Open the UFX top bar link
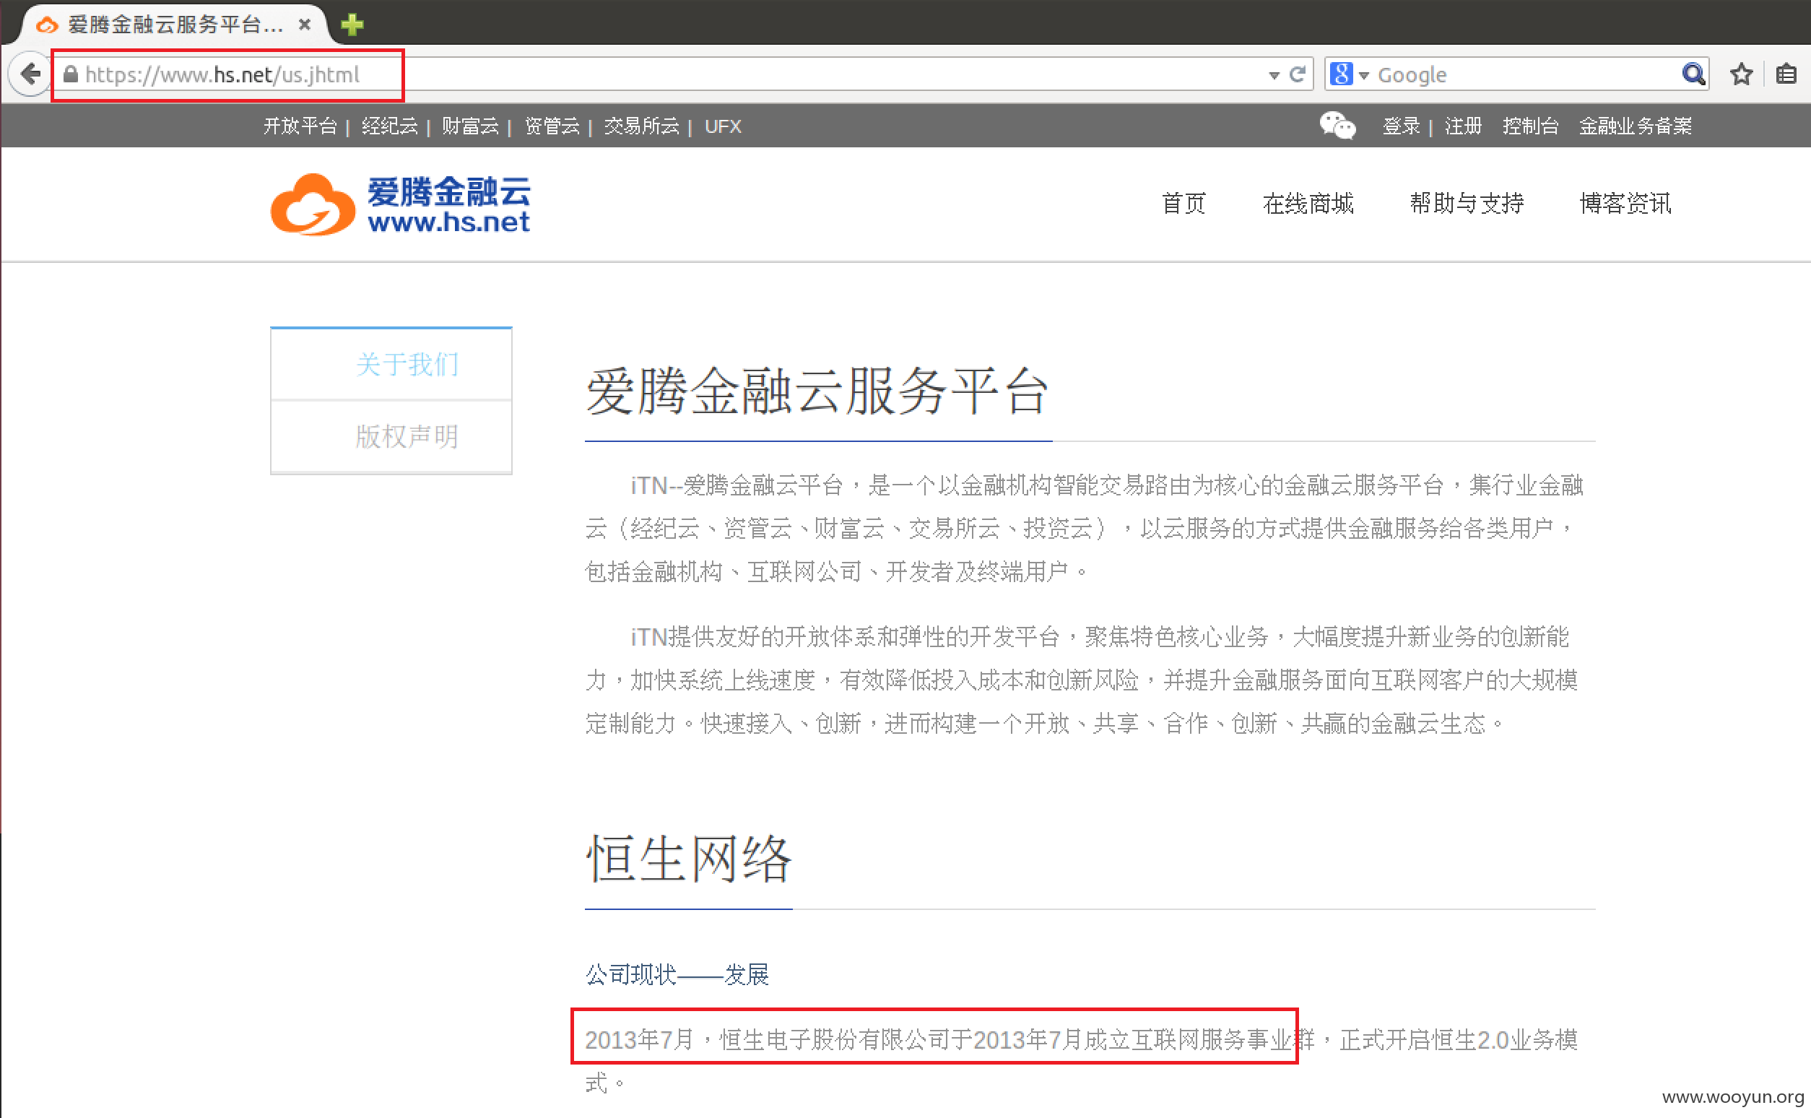This screenshot has width=1811, height=1118. point(722,126)
